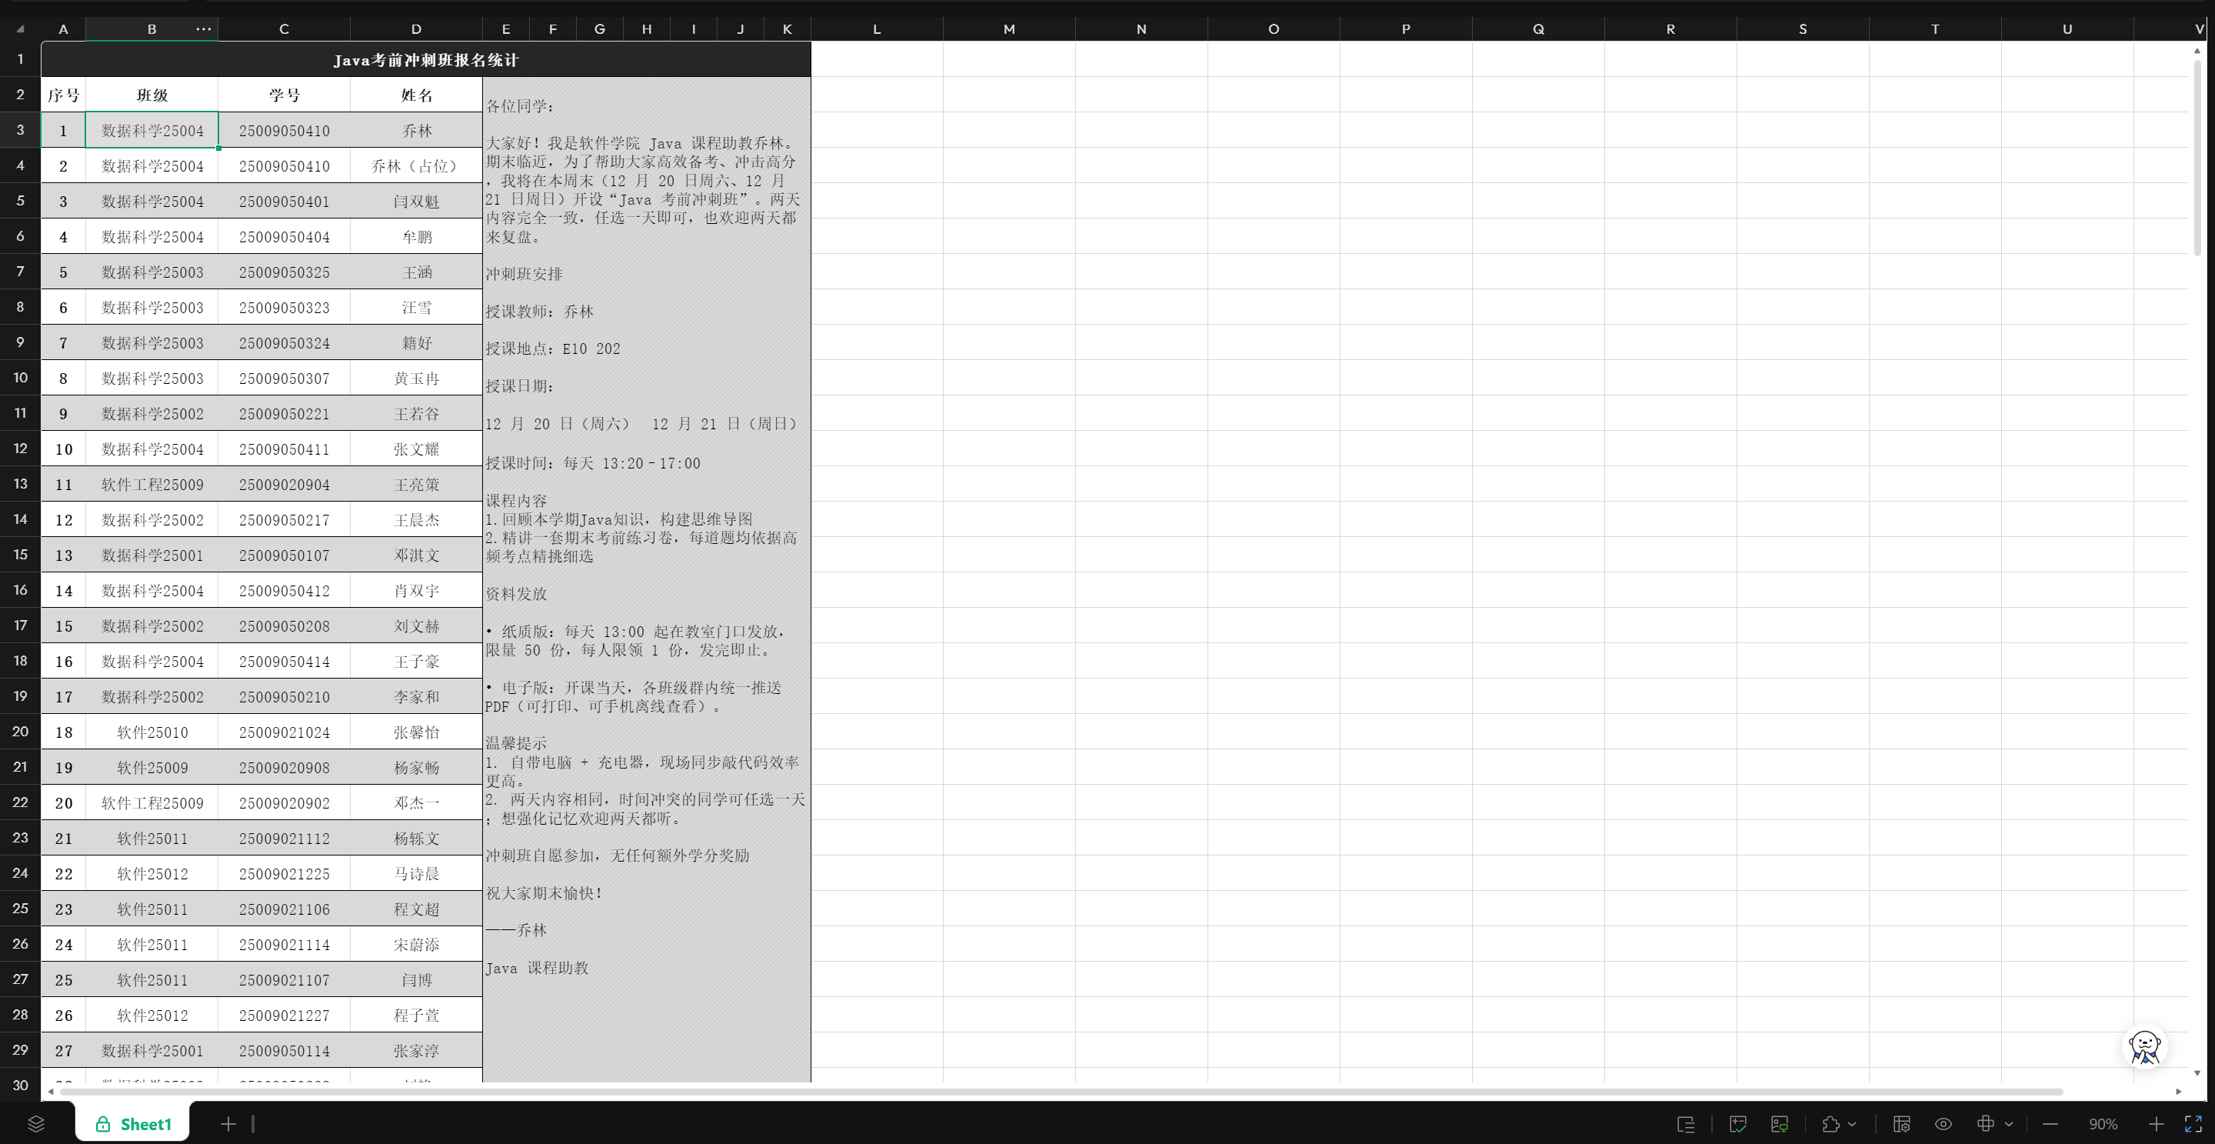Zoom out with the minus button
This screenshot has height=1144, width=2215.
coord(2050,1123)
